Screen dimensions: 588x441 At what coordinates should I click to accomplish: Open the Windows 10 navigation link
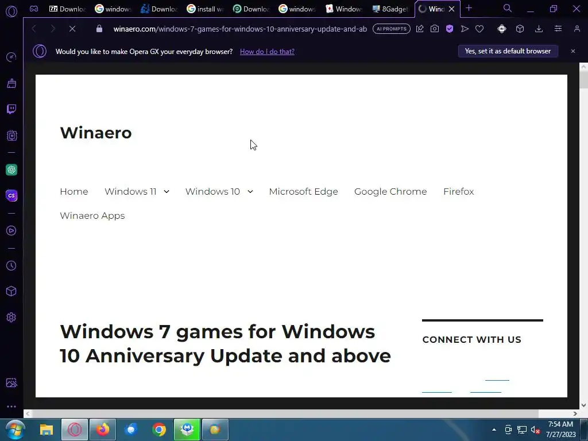(x=212, y=192)
